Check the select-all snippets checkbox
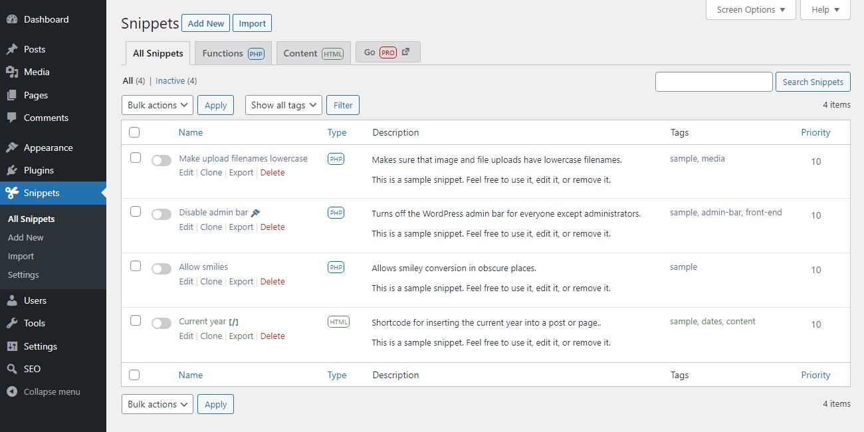The image size is (864, 432). pos(134,132)
